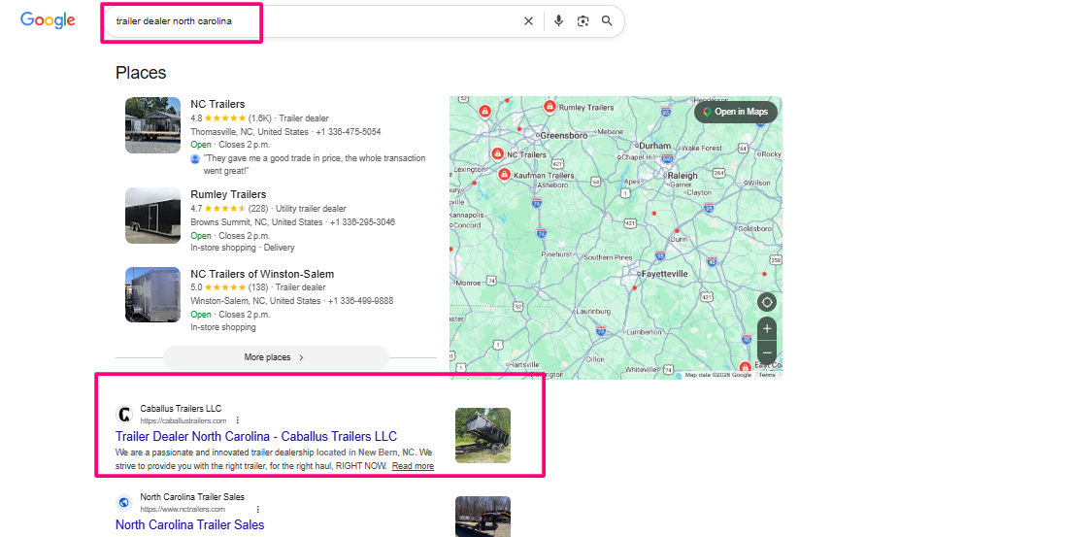Screen dimensions: 1066x537
Task: Click the review quote 'They gave me a good trade in price'
Action: (315, 164)
